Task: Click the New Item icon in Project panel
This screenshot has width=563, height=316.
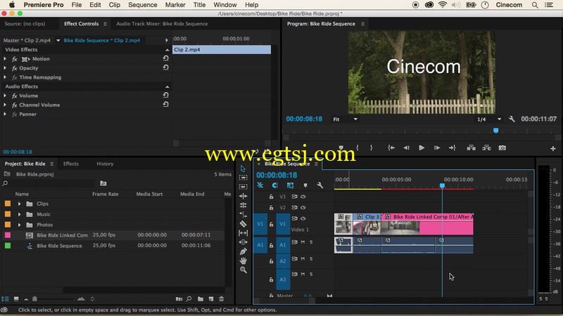Action: point(211,299)
